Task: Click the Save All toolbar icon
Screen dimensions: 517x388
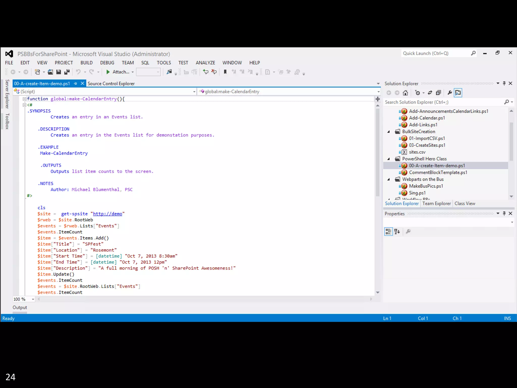Action: point(67,72)
